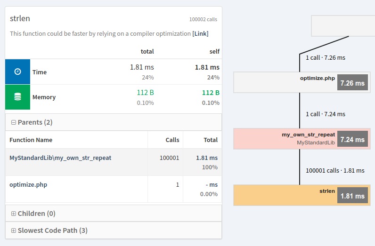375x246 pixels.
Task: Click the 'total' column heading
Action: (x=147, y=52)
